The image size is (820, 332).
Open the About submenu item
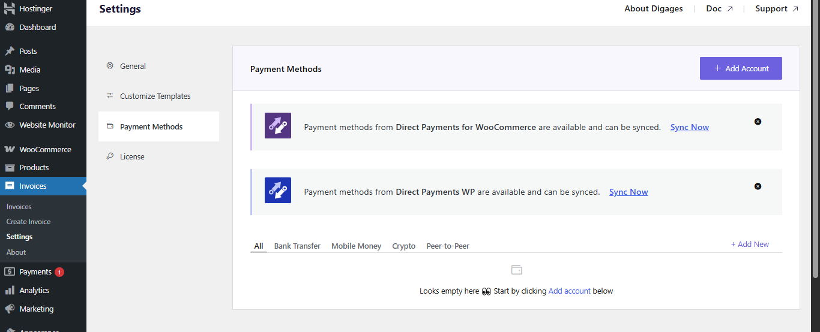pos(16,252)
